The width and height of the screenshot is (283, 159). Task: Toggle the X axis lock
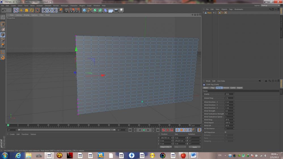[x=44, y=10]
